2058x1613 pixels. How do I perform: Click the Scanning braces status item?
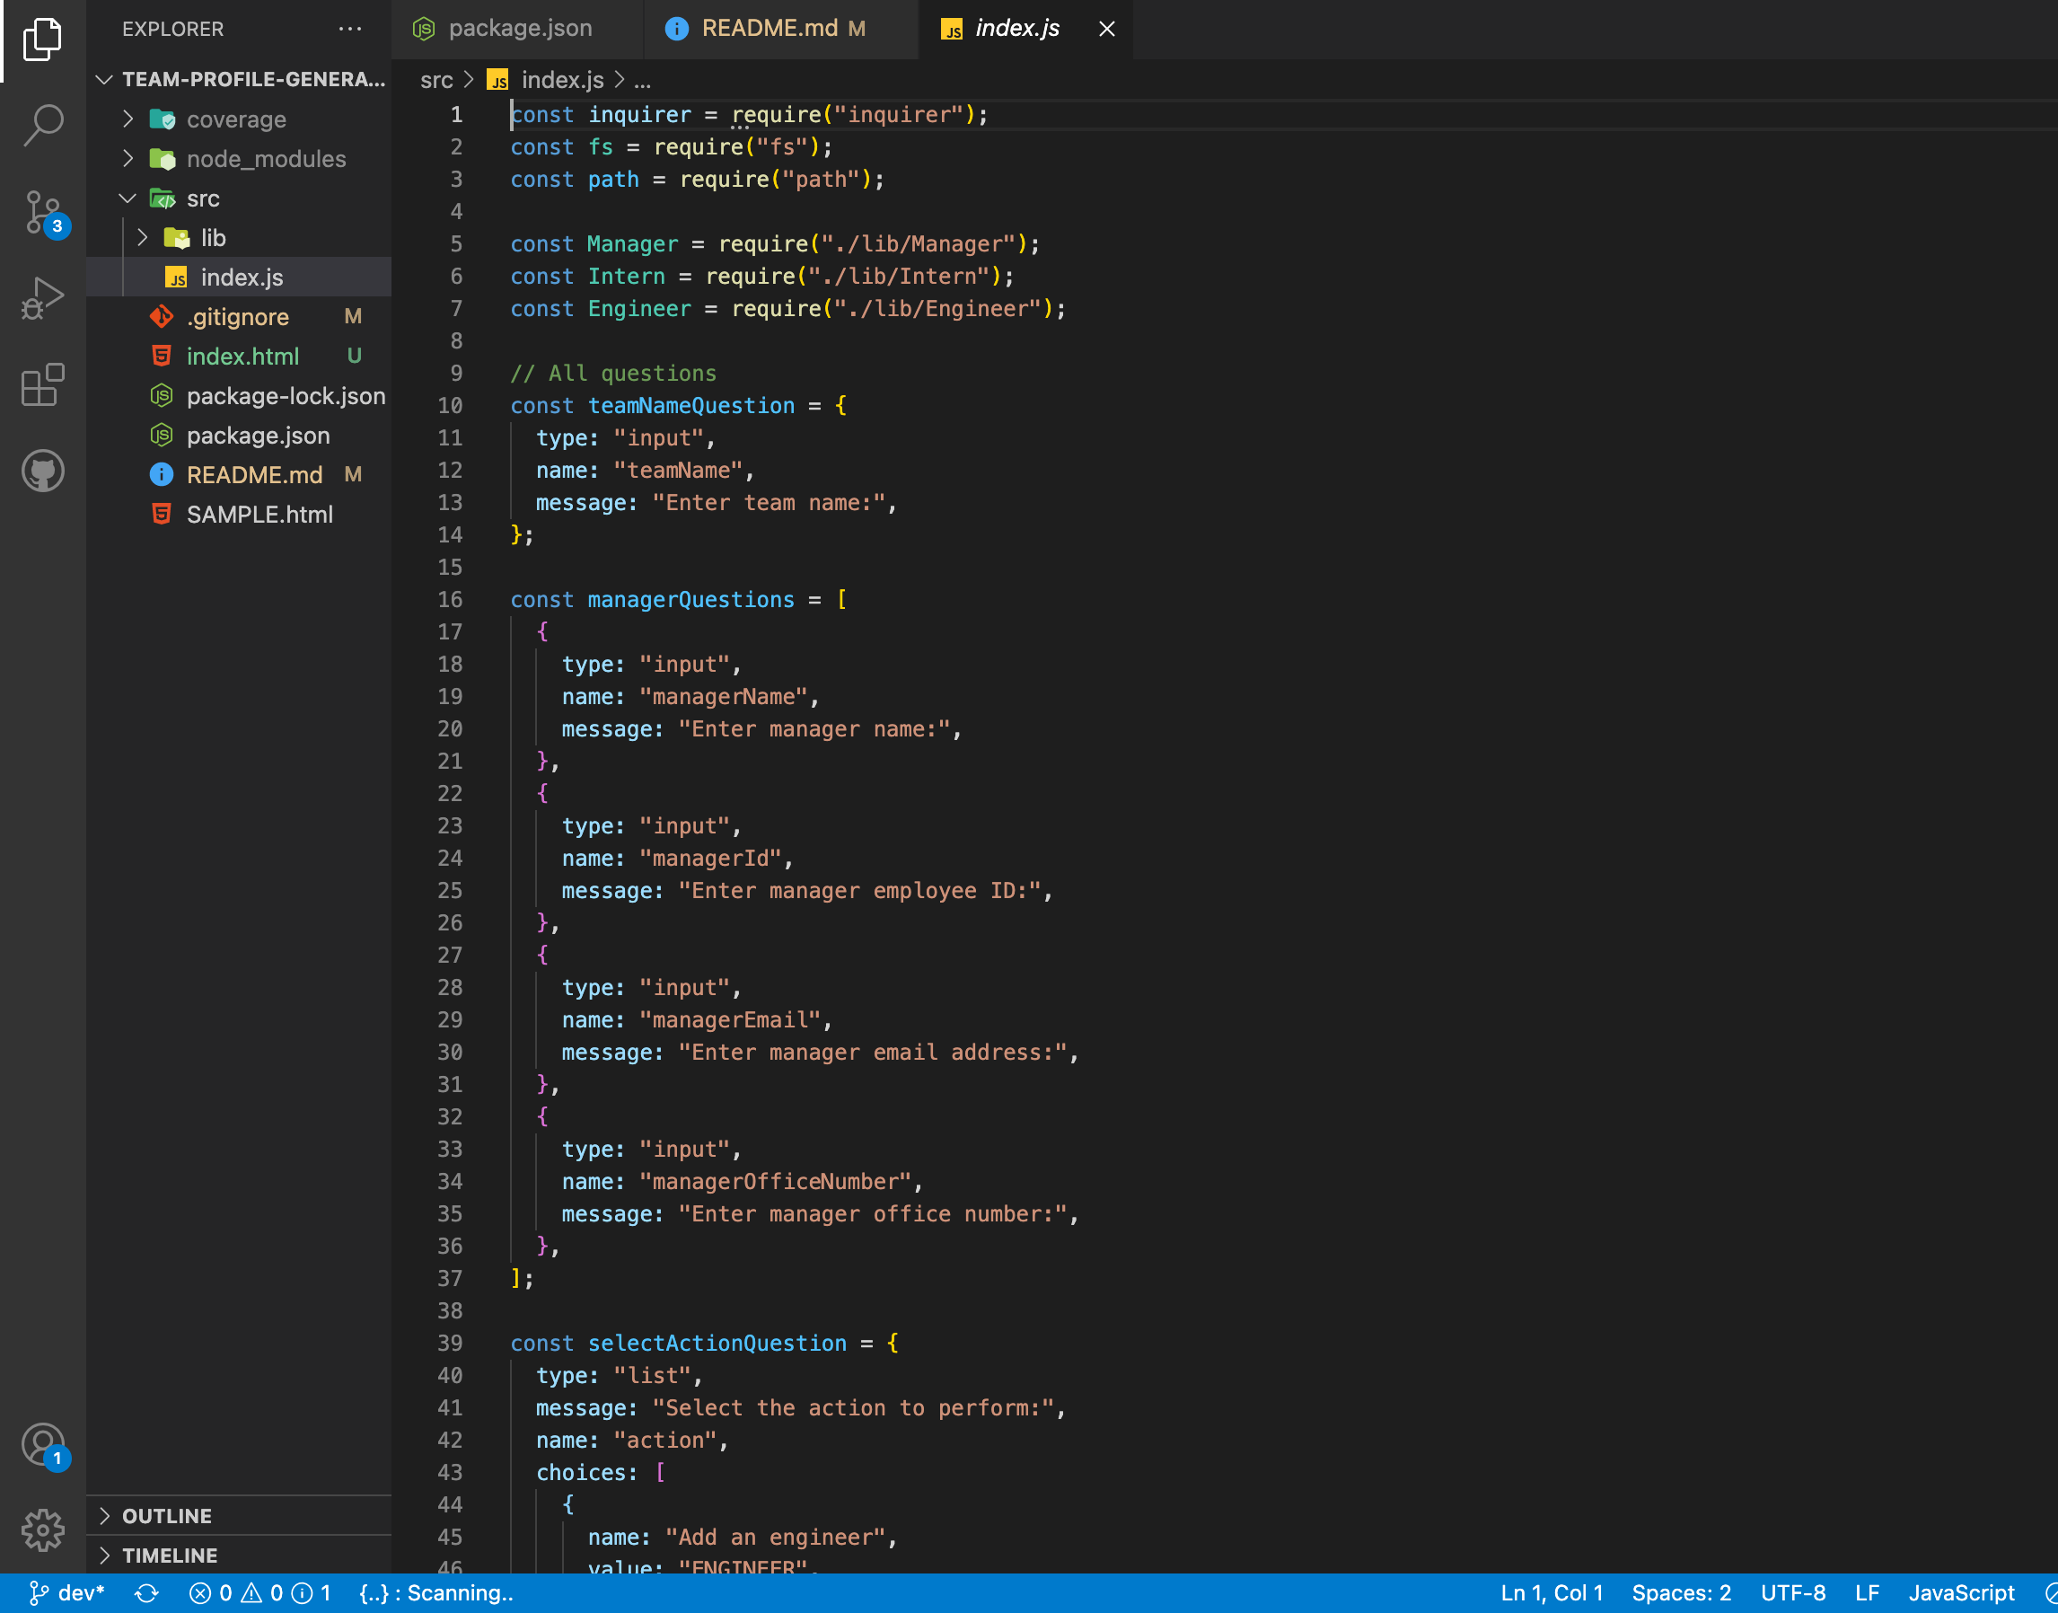click(436, 1593)
